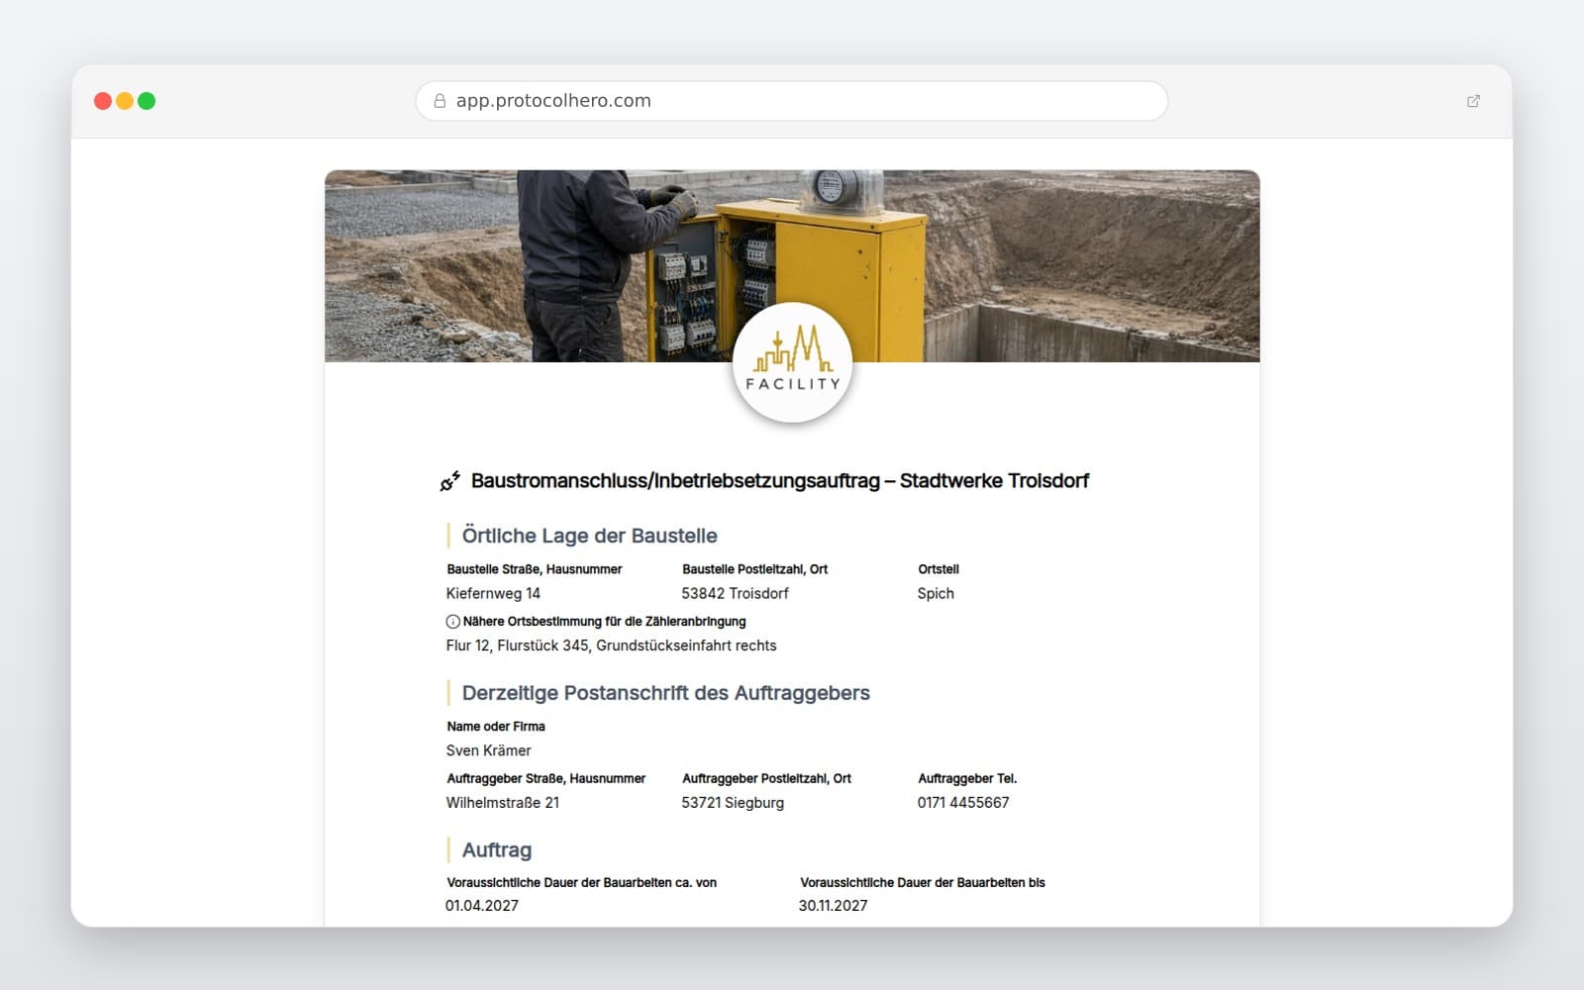Click the Baustromanschluss title text
Image resolution: width=1584 pixels, height=990 pixels.
click(780, 481)
